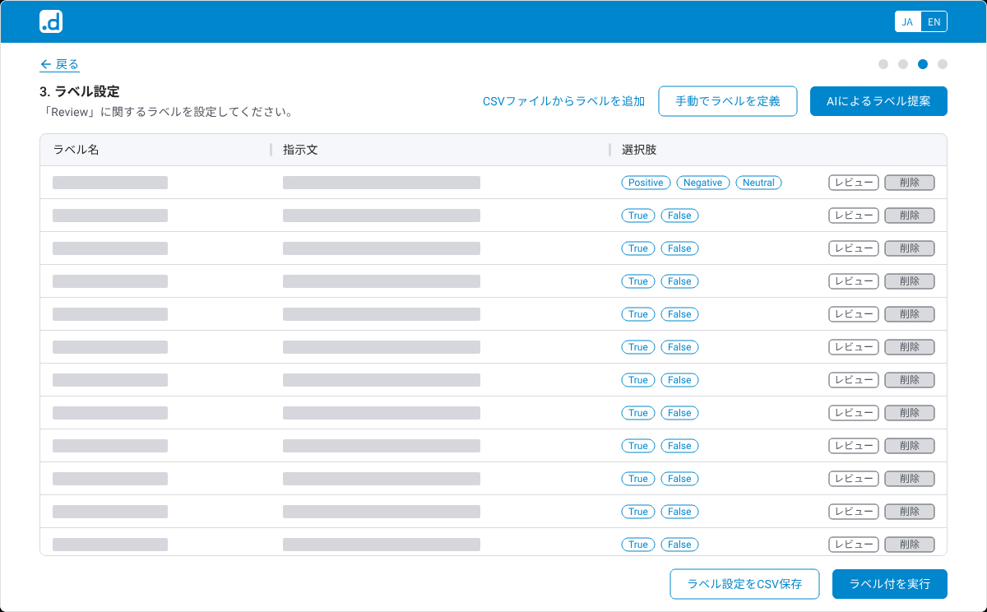This screenshot has height=612, width=987.
Task: Click 削除 button in the first row
Action: coord(910,183)
